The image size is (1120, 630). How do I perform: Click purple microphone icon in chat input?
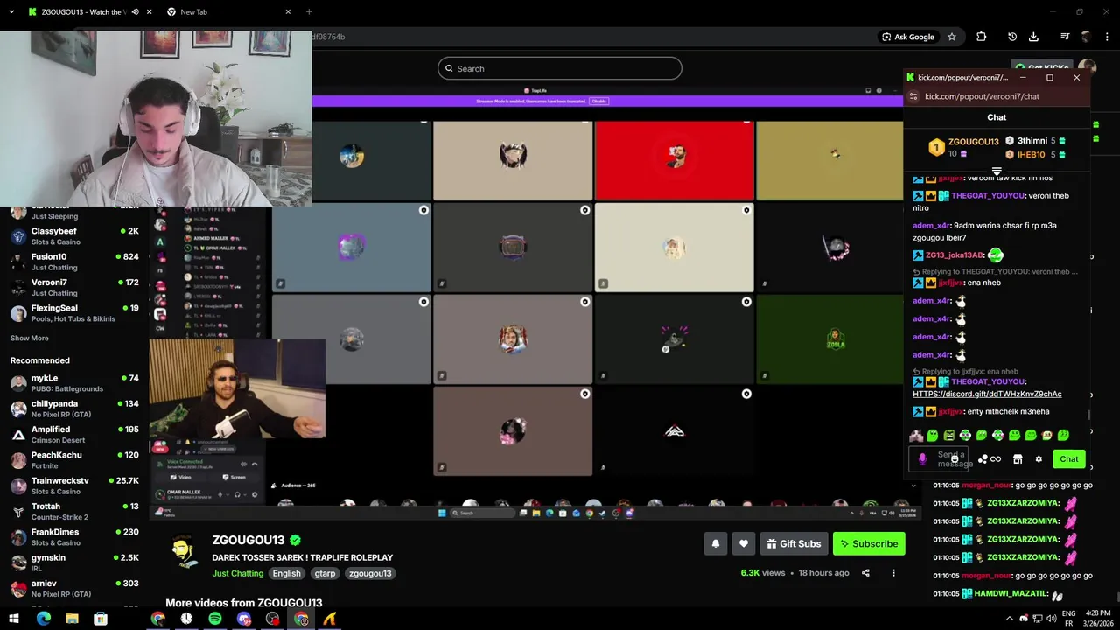pos(922,458)
